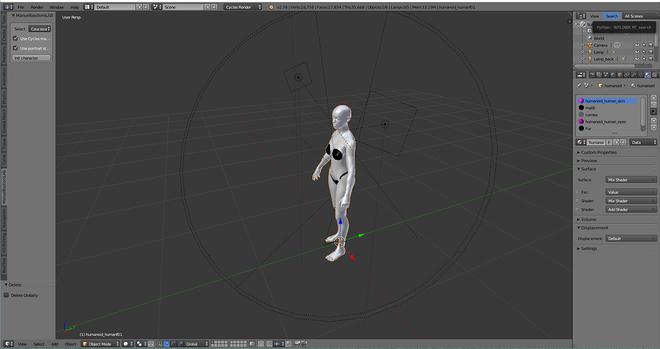This screenshot has width=660, height=349.
Task: Toggle visibility eye for Lamp_back
Action: pyautogui.click(x=637, y=59)
